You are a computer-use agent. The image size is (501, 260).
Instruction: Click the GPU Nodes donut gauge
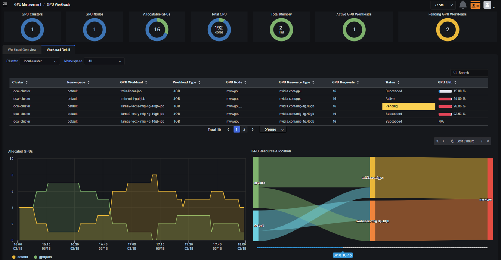(x=95, y=30)
